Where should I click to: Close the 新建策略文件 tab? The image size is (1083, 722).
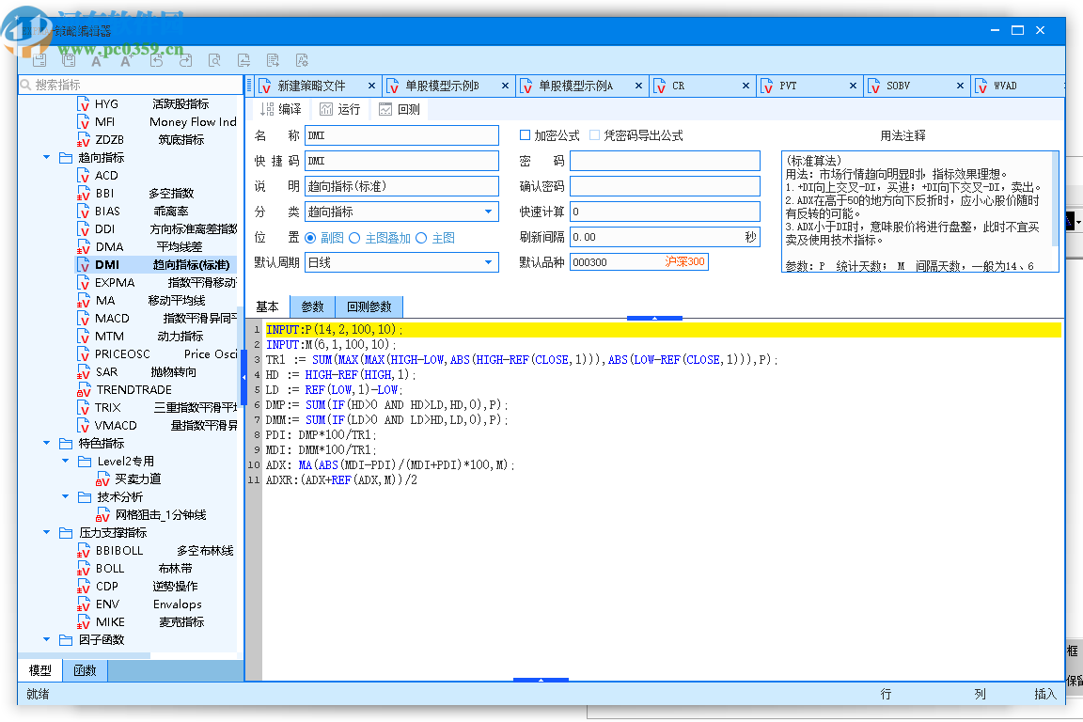tap(372, 86)
